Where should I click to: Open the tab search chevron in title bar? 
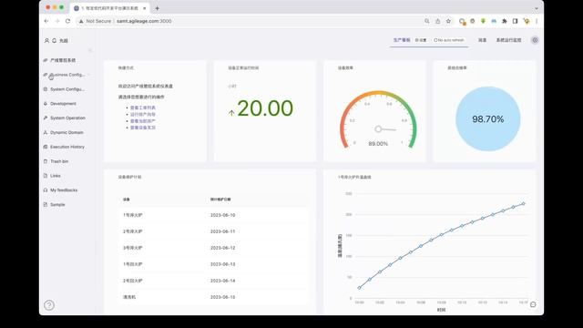537,8
